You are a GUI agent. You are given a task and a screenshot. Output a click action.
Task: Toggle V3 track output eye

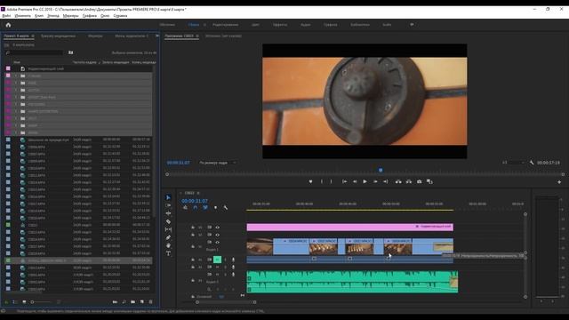pyautogui.click(x=217, y=228)
